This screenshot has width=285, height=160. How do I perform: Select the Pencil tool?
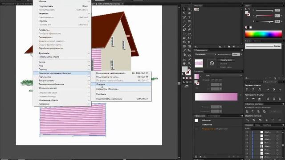189,26
